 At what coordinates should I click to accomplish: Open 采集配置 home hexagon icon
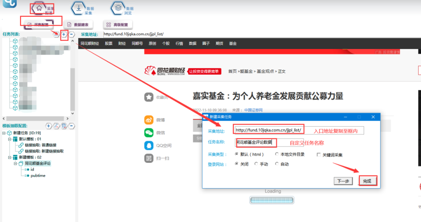[39, 8]
